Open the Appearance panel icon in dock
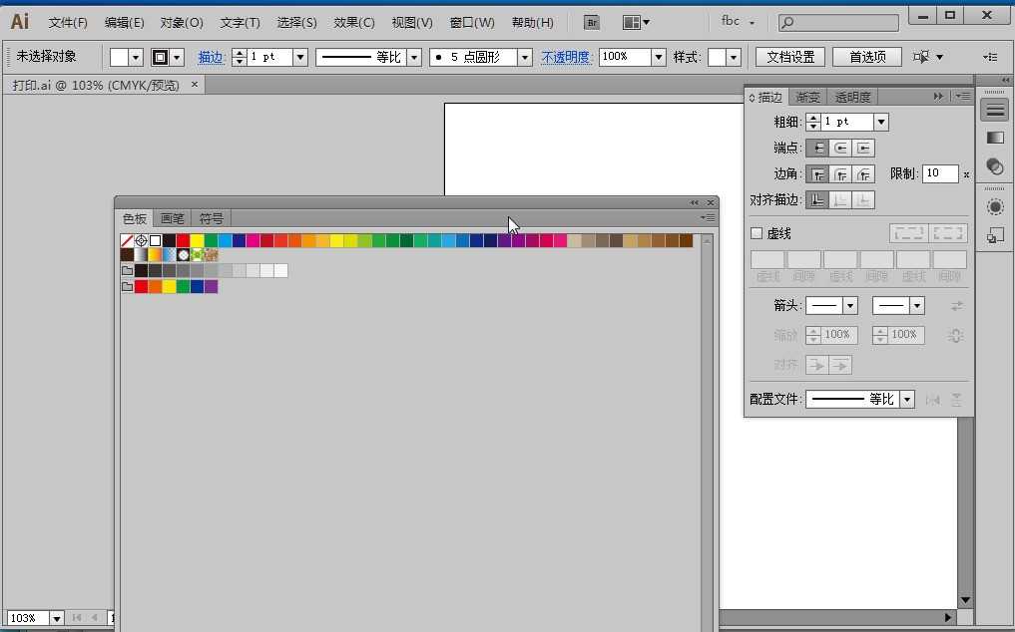 (995, 207)
